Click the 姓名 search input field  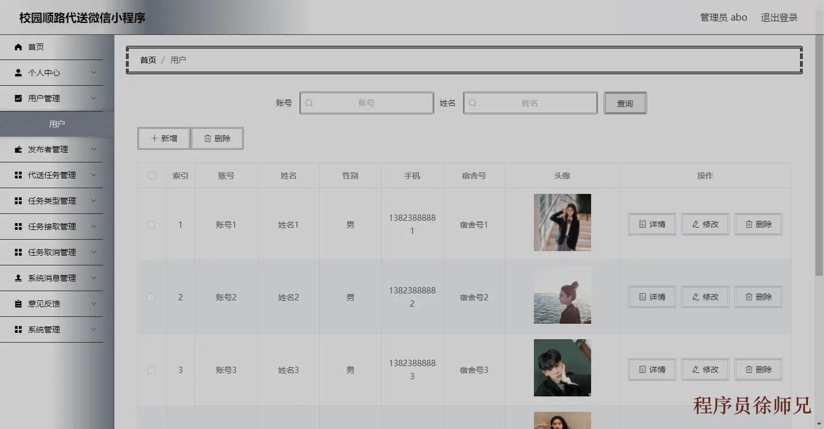[530, 103]
